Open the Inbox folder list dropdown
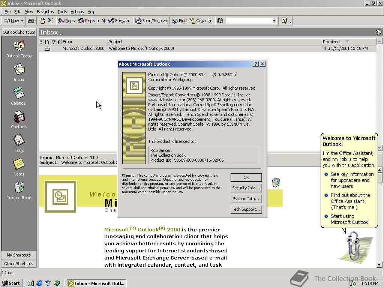384x288 pixels. coord(51,32)
